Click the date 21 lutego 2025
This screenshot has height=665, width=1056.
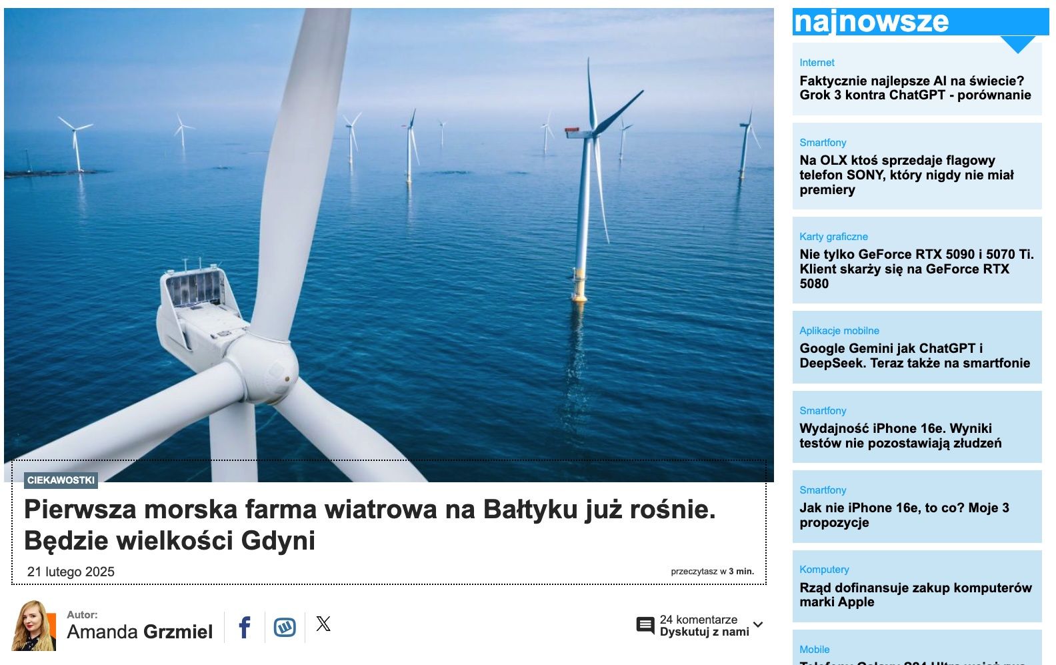tap(71, 572)
